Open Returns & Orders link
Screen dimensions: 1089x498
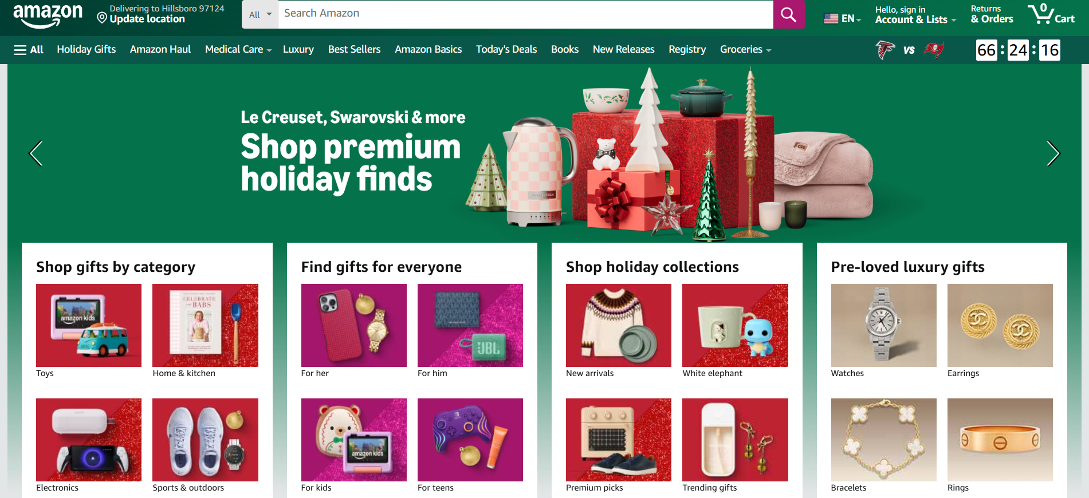click(992, 14)
